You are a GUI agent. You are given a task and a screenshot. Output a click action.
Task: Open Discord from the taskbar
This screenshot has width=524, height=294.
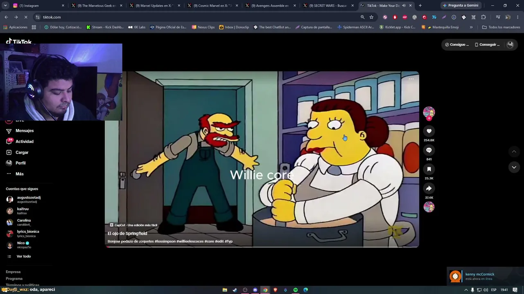pyautogui.click(x=255, y=290)
